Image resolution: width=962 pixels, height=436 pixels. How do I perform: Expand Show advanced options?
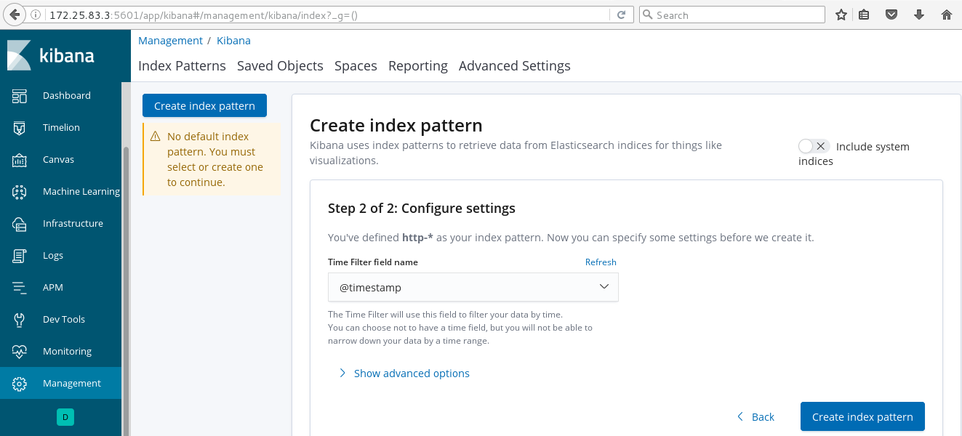pyautogui.click(x=404, y=374)
